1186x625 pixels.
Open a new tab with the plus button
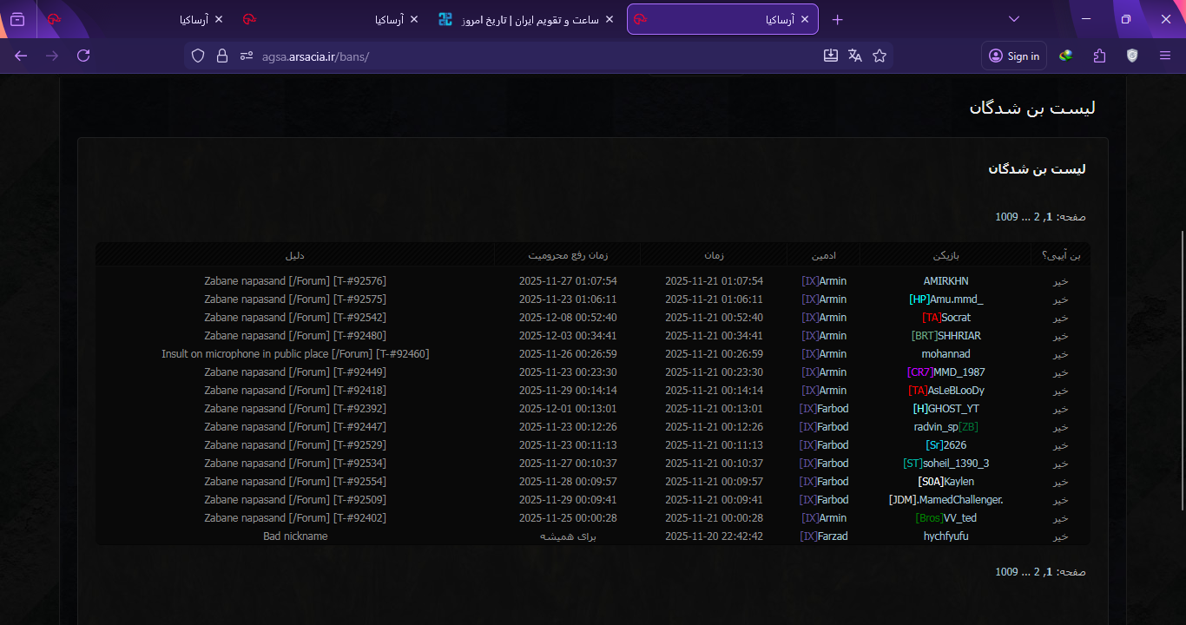(837, 18)
